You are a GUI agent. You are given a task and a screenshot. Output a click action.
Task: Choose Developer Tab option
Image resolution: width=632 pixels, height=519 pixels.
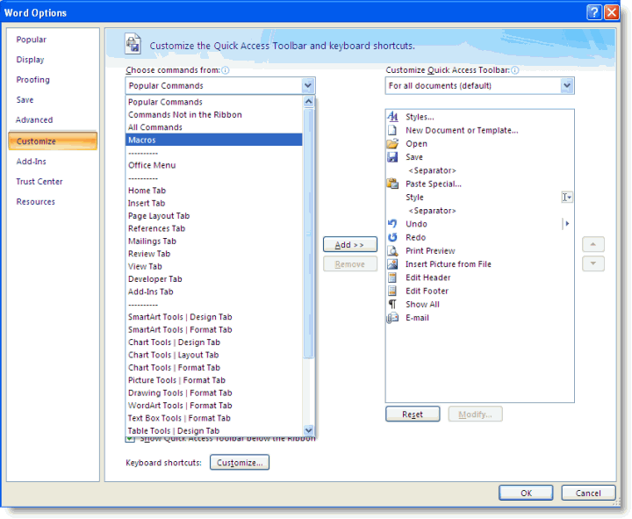(214, 279)
